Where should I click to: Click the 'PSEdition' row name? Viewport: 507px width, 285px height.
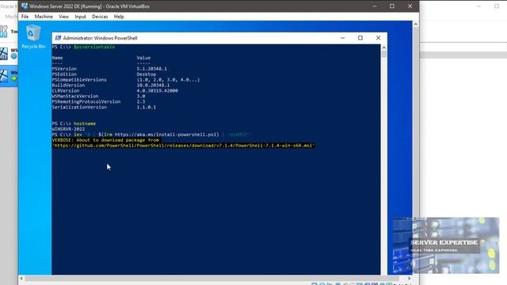coord(64,74)
